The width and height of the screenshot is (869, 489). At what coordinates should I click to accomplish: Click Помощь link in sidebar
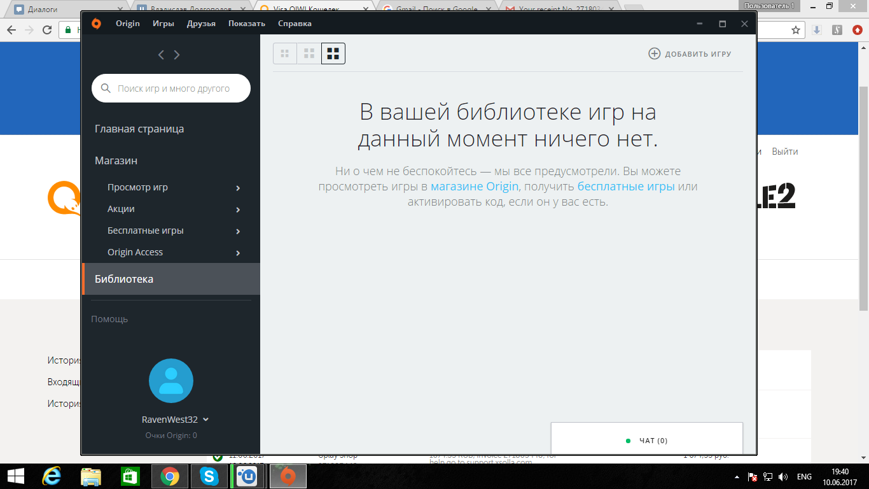point(109,319)
